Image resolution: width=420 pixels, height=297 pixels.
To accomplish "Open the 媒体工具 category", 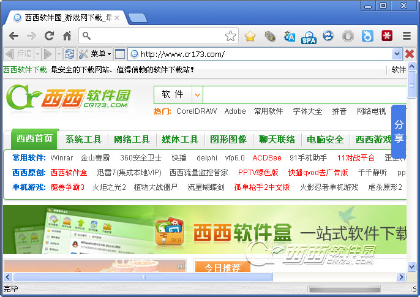I will (180, 140).
